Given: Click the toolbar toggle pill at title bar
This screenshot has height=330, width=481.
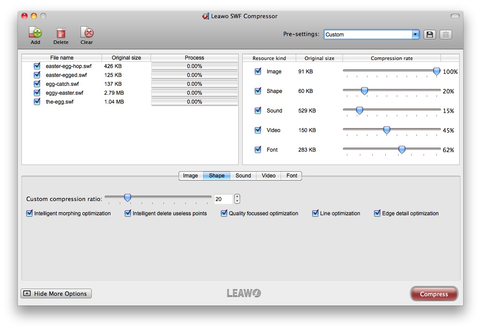Looking at the screenshot, I should [x=455, y=16].
